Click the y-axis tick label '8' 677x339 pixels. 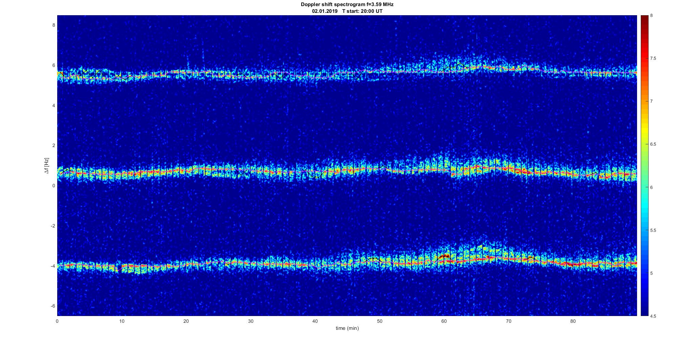click(53, 25)
